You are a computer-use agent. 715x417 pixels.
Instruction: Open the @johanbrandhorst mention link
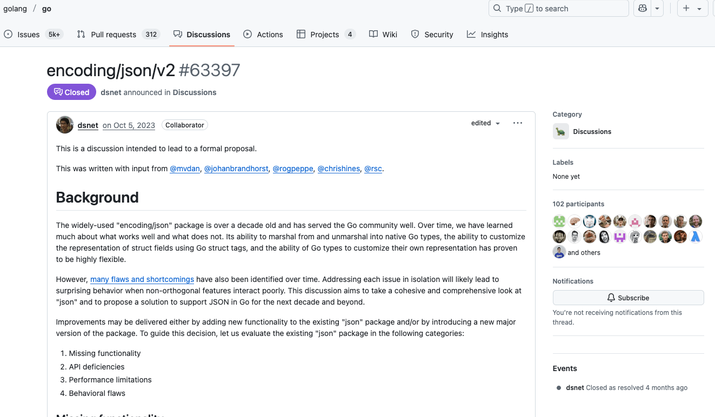pos(236,169)
